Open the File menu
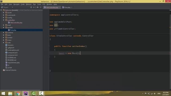171x96 pixels. coord(2,4)
